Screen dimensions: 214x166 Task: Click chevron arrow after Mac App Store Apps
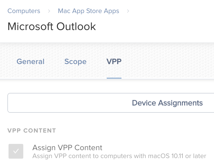tap(128, 11)
